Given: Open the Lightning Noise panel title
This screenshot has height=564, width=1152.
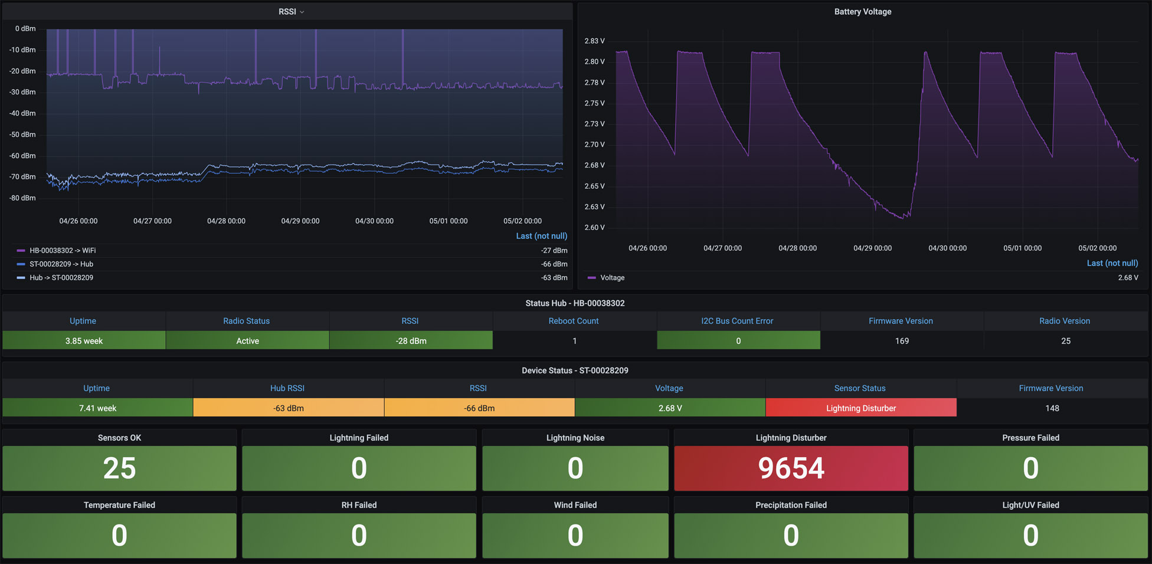Looking at the screenshot, I should pos(575,438).
